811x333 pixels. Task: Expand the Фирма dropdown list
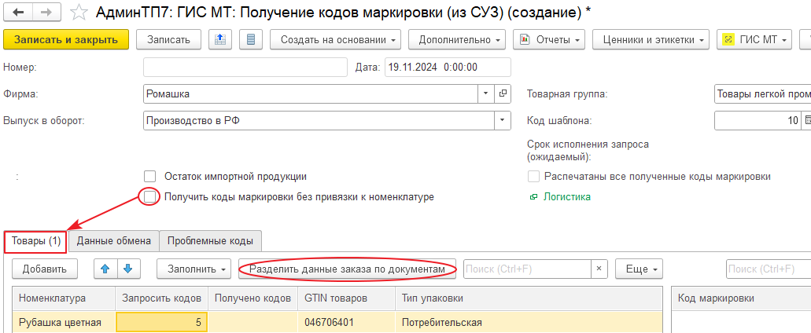tap(486, 94)
